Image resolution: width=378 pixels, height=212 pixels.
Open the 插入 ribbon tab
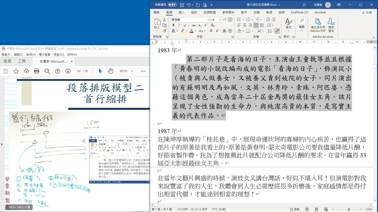point(182,12)
